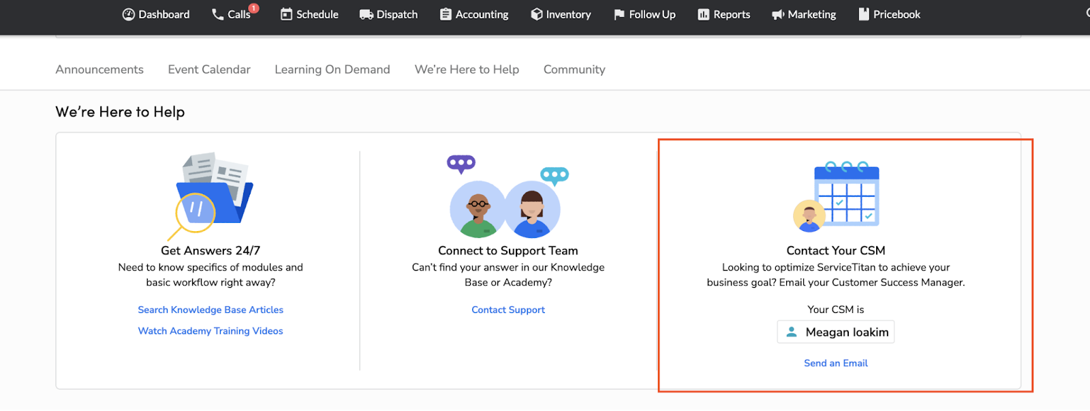Screen dimensions: 1090x411
Task: Open the Reports chart section
Action: coord(723,14)
